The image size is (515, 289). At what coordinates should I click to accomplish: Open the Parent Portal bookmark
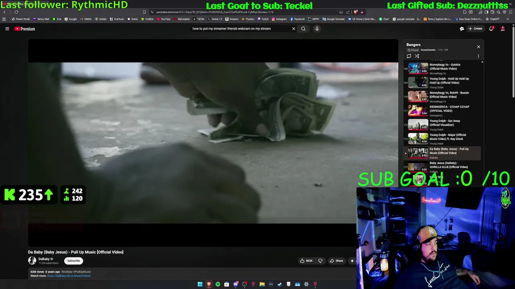point(21,19)
